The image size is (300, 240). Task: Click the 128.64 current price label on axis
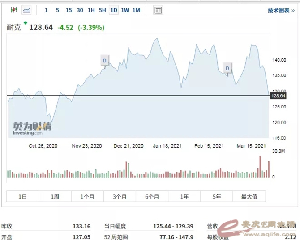[x=278, y=96]
